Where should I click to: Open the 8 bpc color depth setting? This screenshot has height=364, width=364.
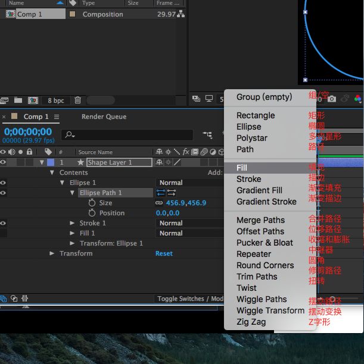[56, 101]
